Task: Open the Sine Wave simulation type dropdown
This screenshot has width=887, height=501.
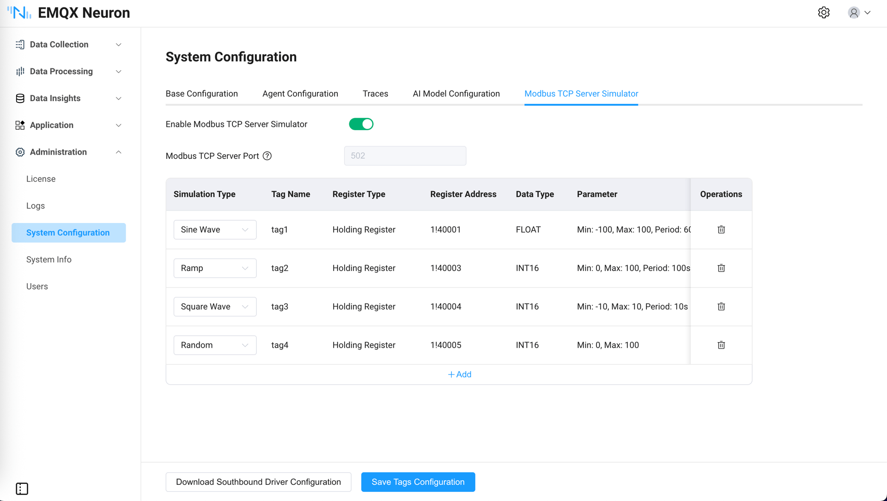Action: (x=215, y=229)
